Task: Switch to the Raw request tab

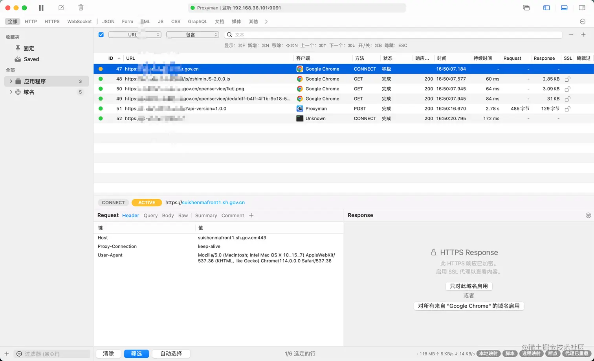Action: click(x=183, y=215)
